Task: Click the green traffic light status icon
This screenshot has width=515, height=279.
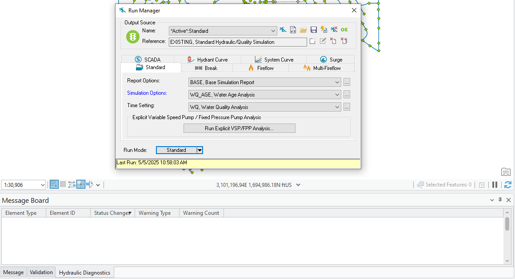Action: tap(133, 37)
